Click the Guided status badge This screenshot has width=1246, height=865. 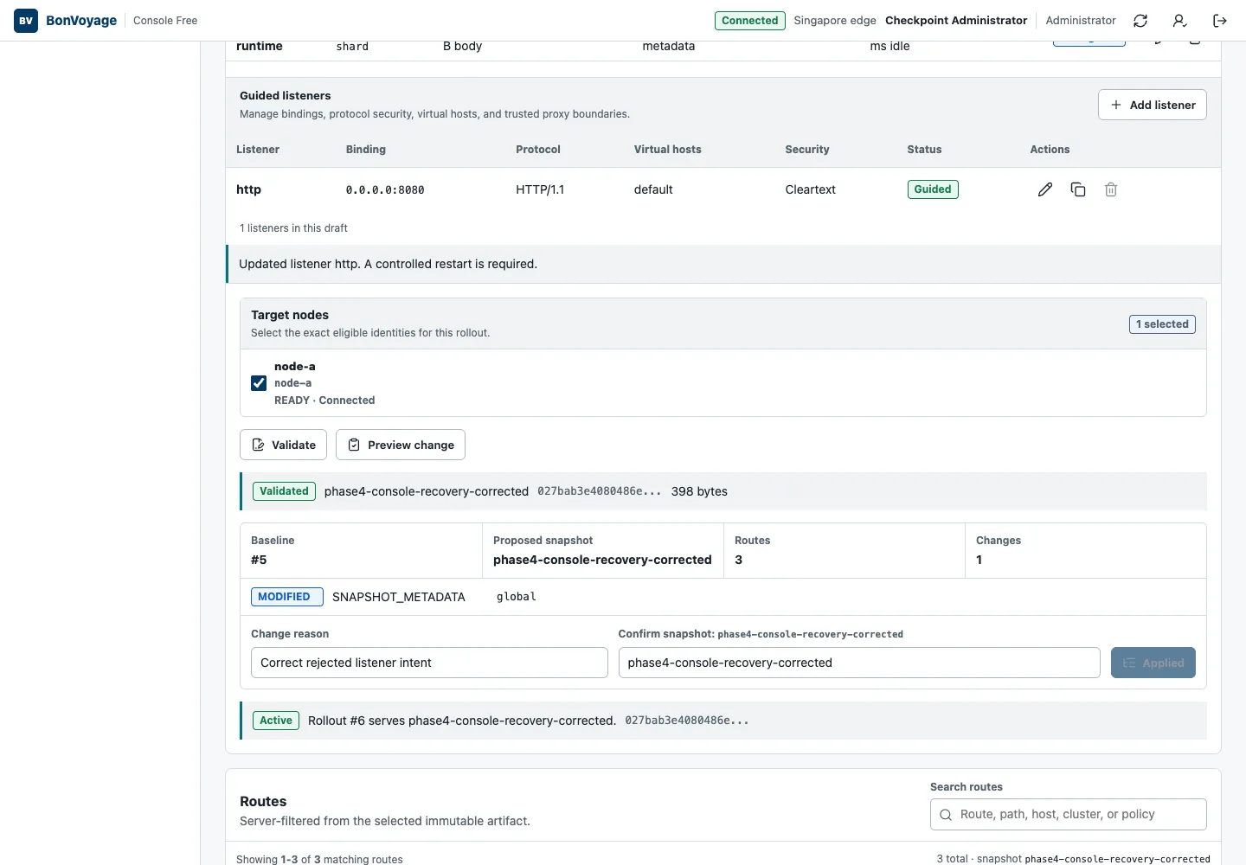tap(933, 189)
